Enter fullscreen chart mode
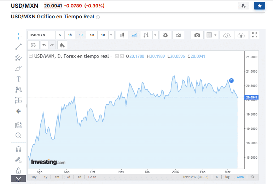273x184 pixels. (255, 35)
